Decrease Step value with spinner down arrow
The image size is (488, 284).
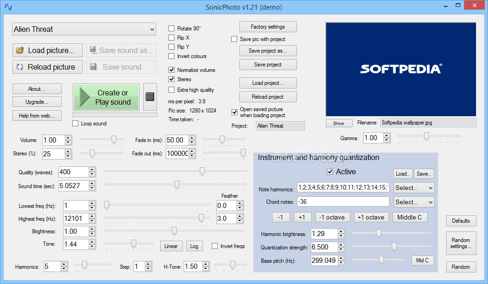coord(148,269)
